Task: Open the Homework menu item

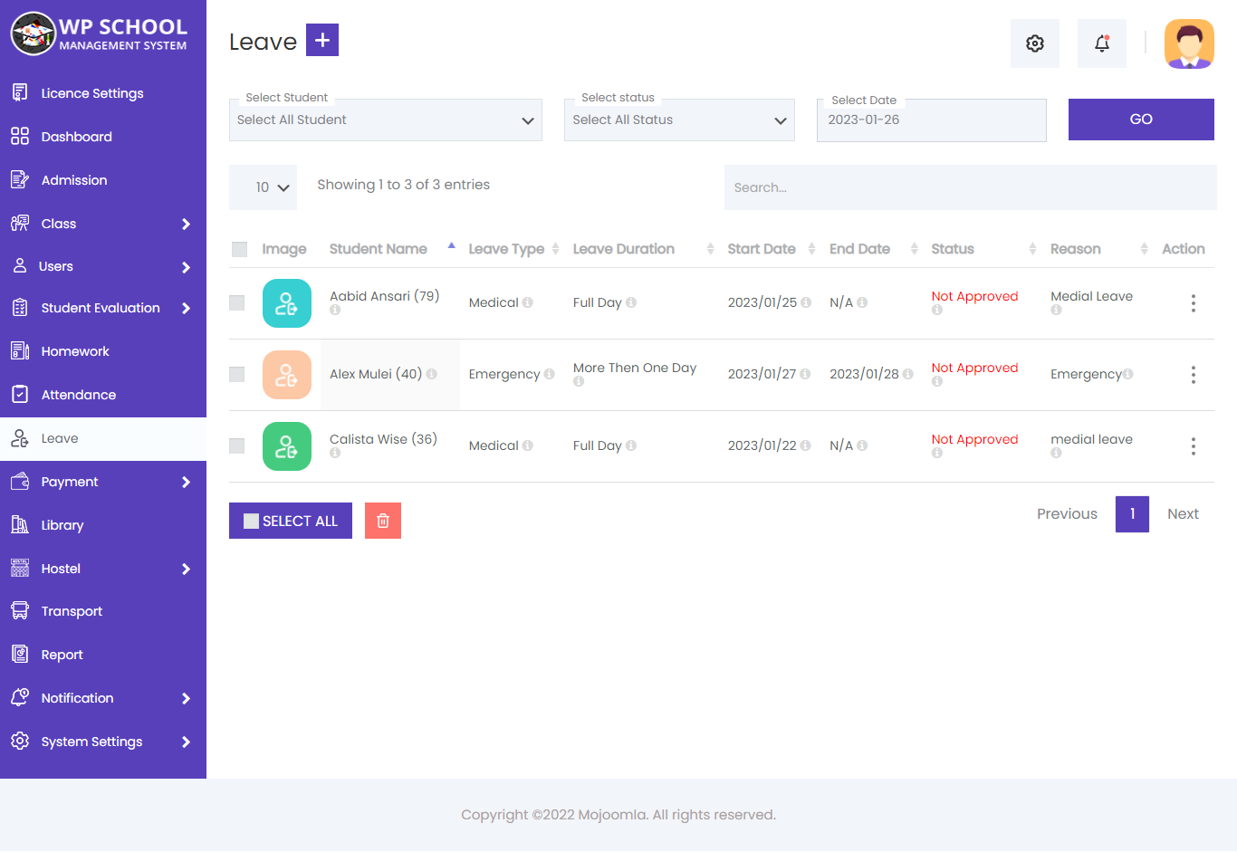Action: click(103, 351)
